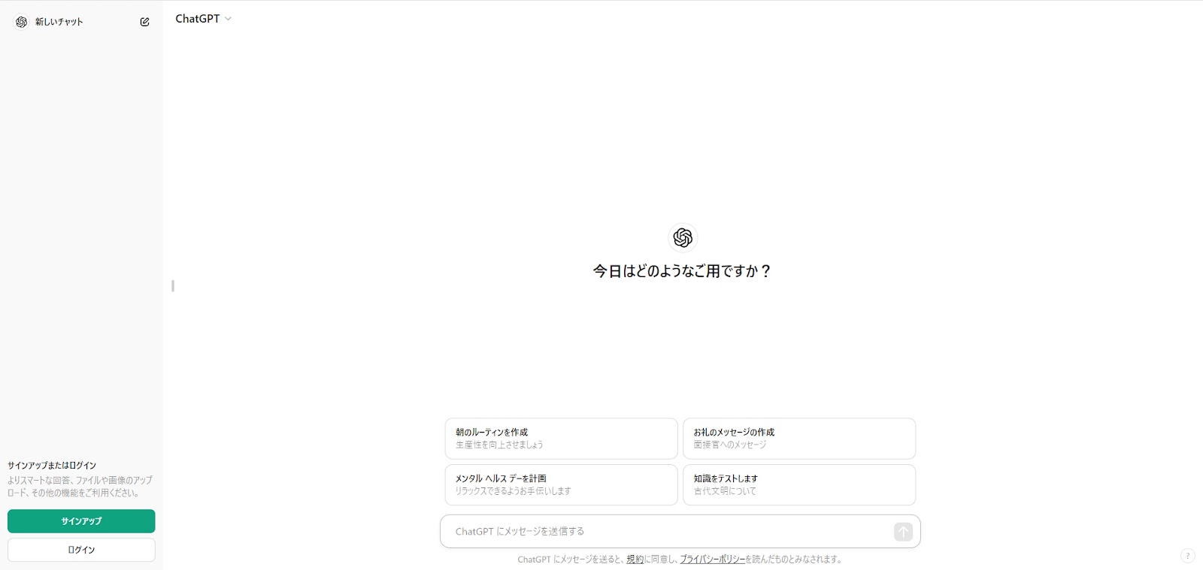1203x570 pixels.
Task: Click the サインアップまたはログイン heading text
Action: 52,466
